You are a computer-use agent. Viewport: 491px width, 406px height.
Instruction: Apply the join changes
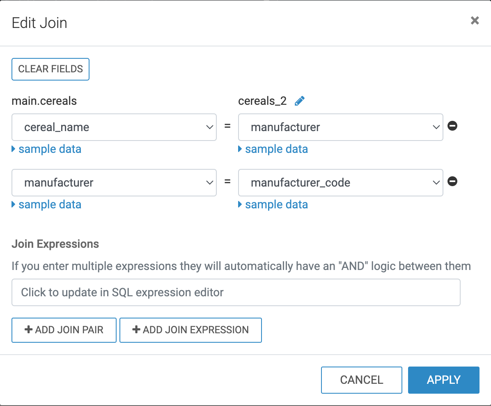tap(443, 380)
